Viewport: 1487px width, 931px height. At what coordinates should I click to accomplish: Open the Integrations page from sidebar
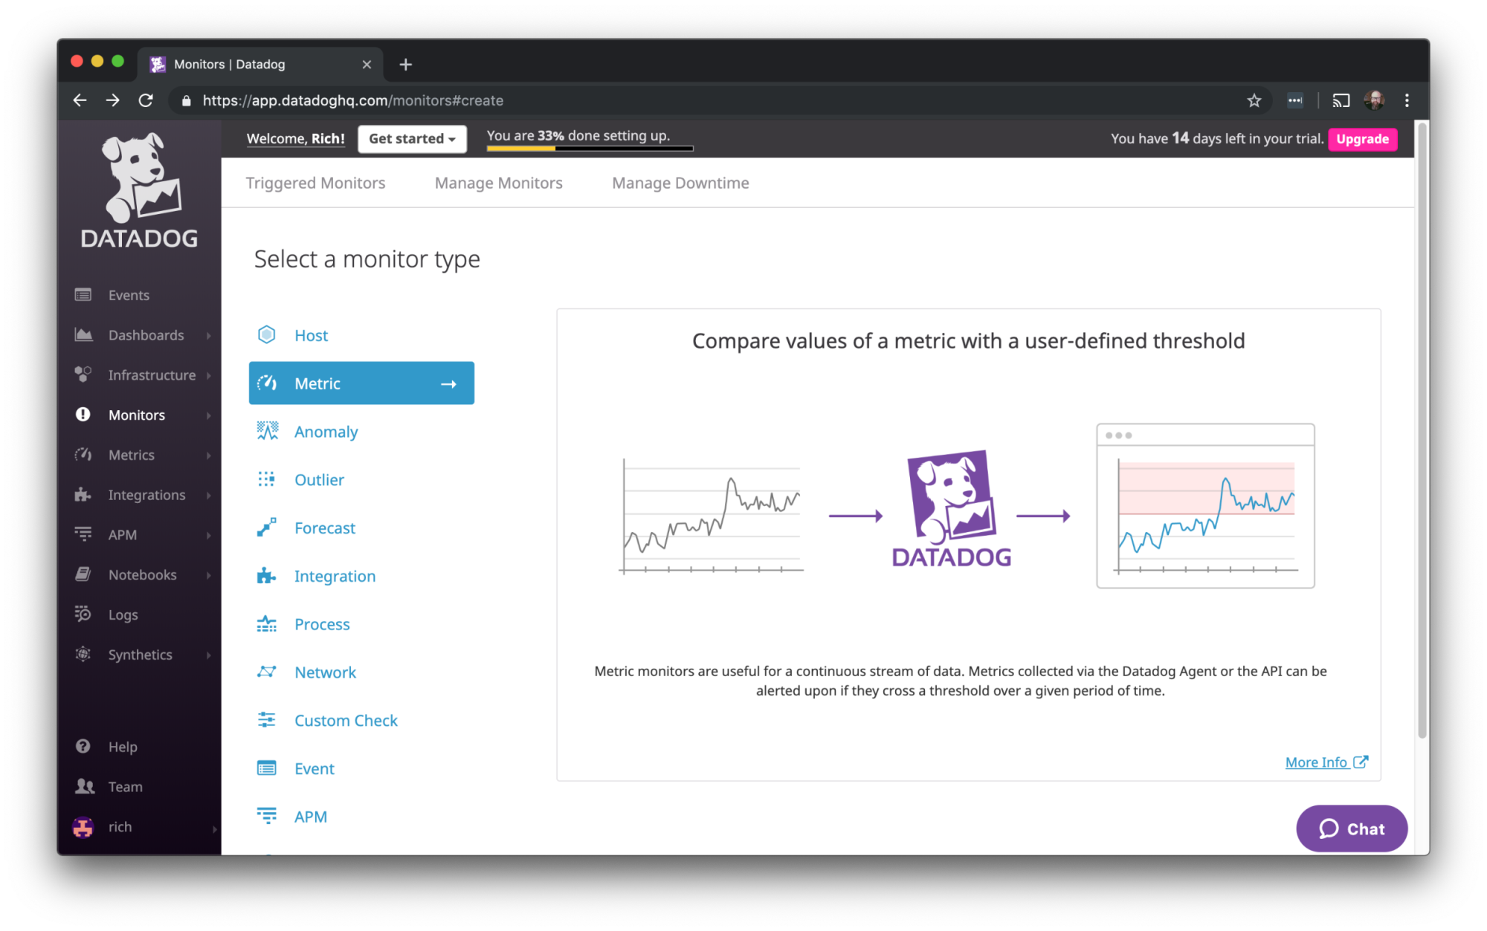tap(146, 494)
